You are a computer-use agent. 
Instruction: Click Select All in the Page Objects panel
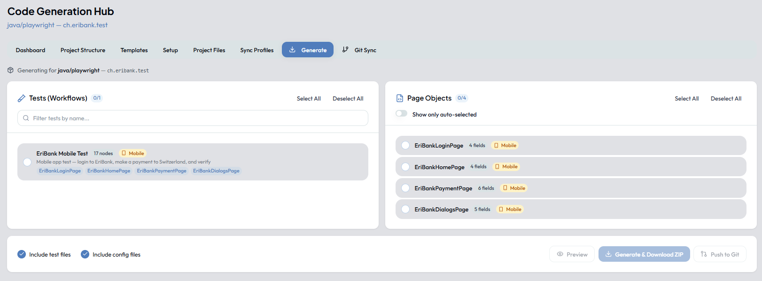point(687,99)
